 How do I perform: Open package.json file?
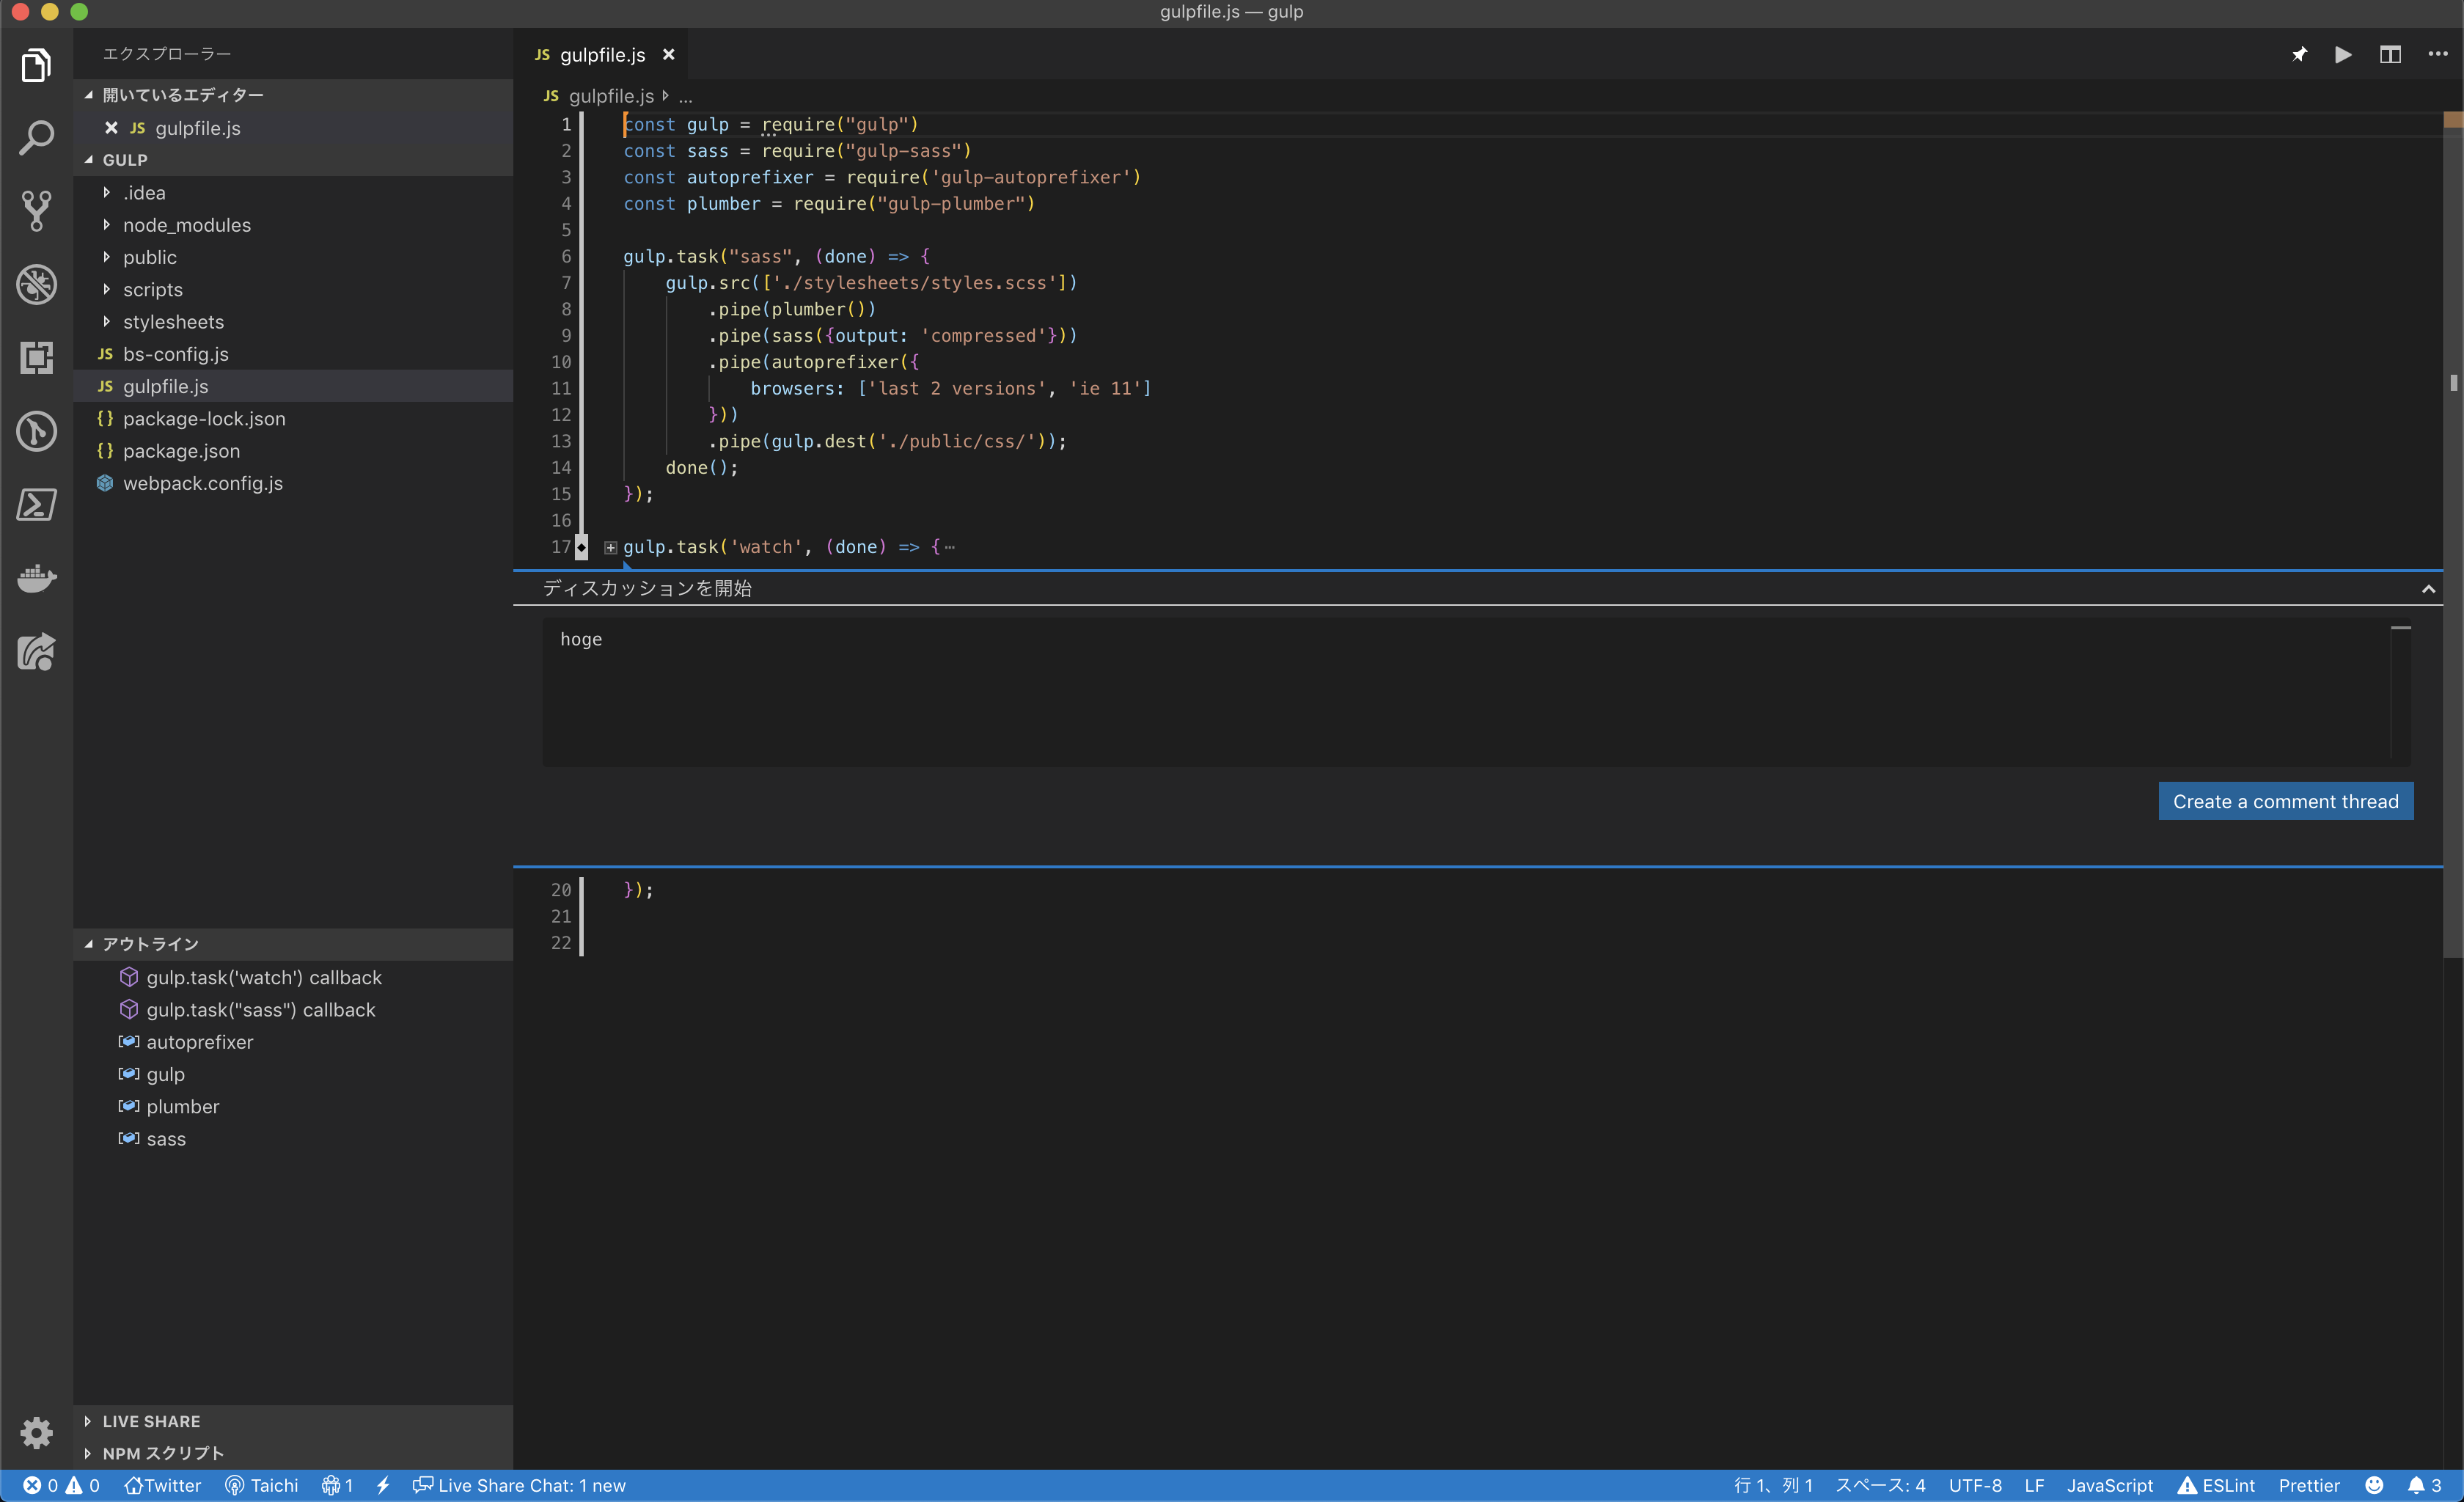click(x=293, y=451)
